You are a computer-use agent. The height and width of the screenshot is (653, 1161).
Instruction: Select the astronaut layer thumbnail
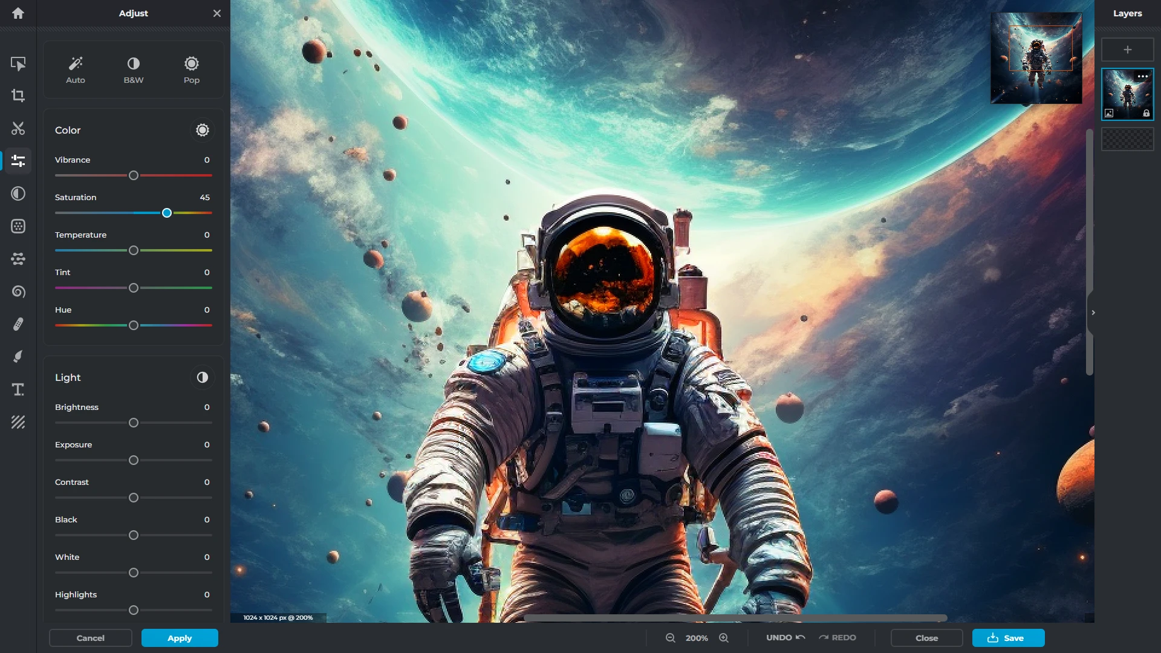click(x=1128, y=94)
